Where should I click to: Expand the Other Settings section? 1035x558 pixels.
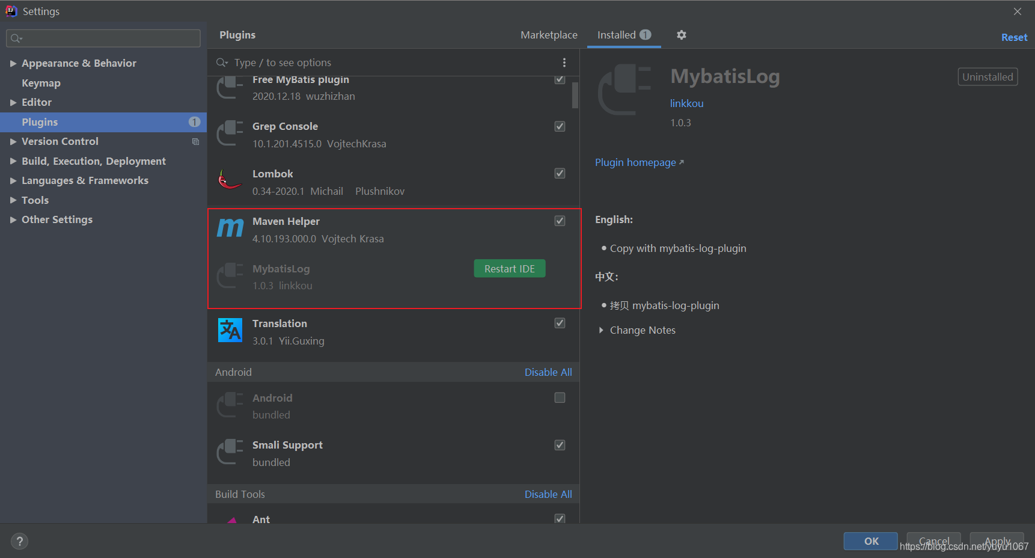(13, 219)
